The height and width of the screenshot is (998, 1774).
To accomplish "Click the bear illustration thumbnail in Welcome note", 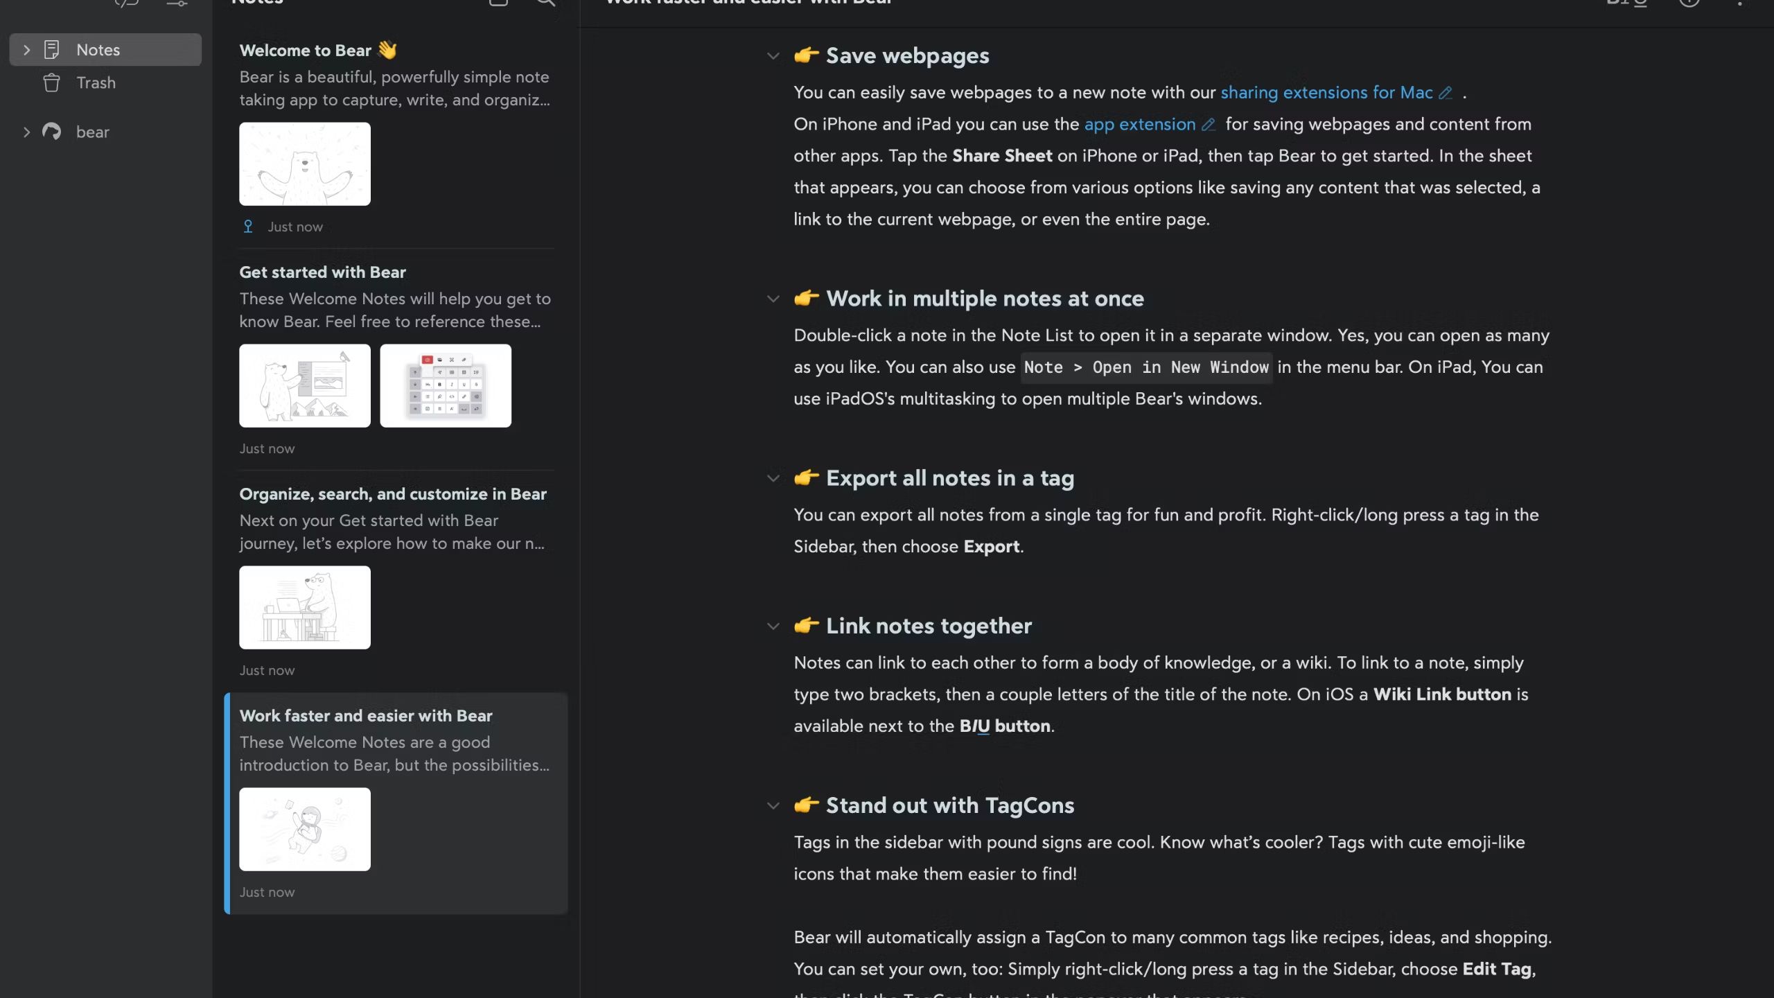I will point(304,164).
